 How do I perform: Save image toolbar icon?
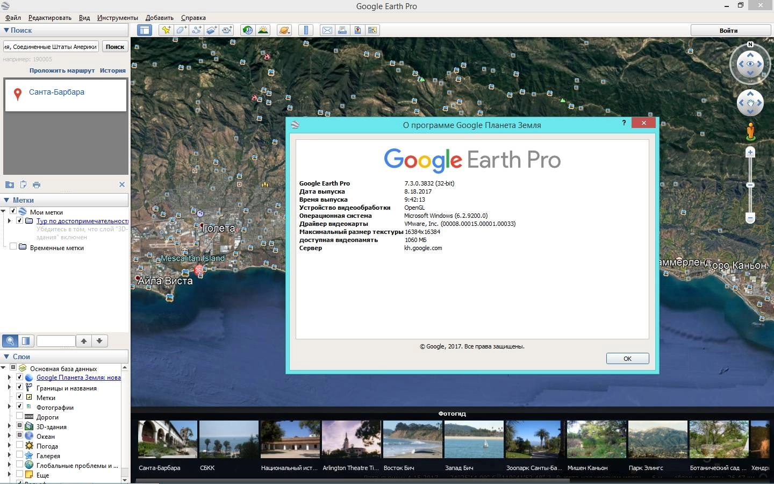[x=357, y=30]
